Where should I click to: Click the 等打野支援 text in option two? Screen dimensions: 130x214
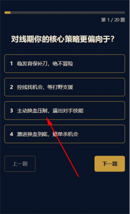tap(60, 87)
